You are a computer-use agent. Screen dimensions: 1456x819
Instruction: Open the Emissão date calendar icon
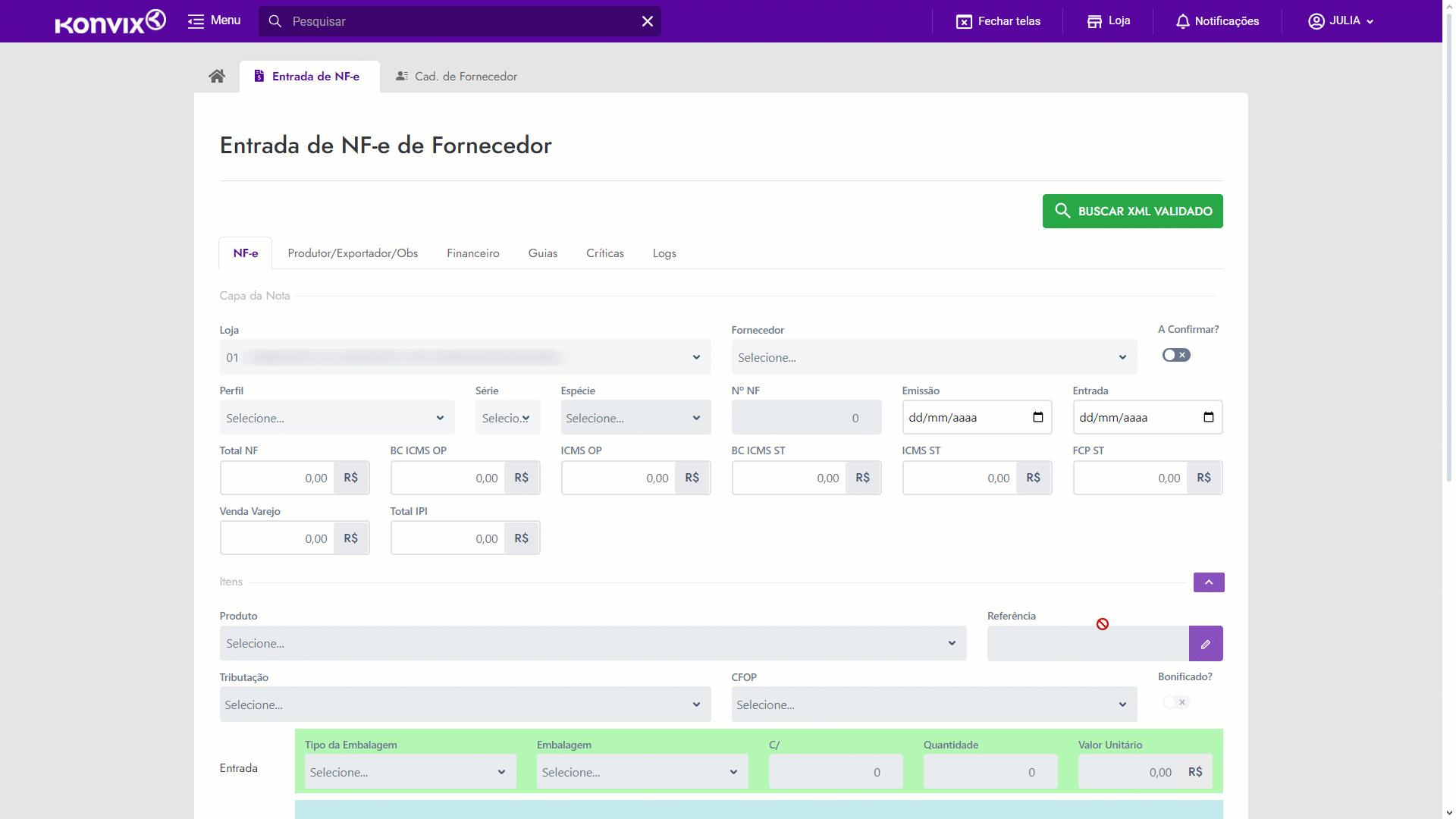[x=1038, y=417]
